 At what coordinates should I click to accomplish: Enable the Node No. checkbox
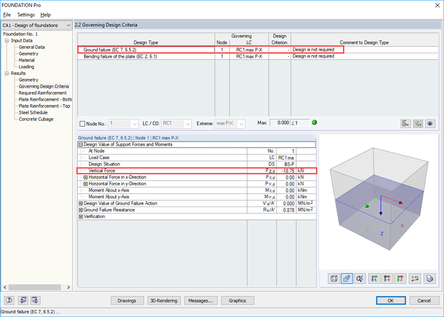(82, 124)
